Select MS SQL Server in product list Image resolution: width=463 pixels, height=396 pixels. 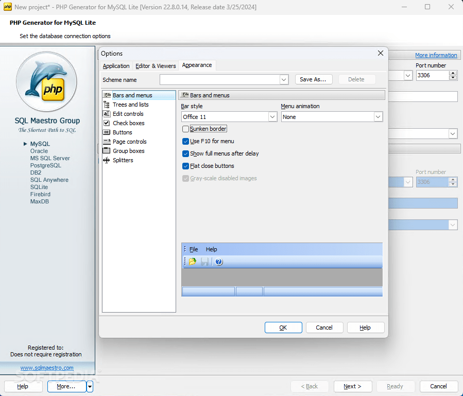pyautogui.click(x=50, y=158)
